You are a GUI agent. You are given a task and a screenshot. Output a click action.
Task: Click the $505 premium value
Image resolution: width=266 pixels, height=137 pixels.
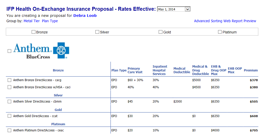(254, 102)
